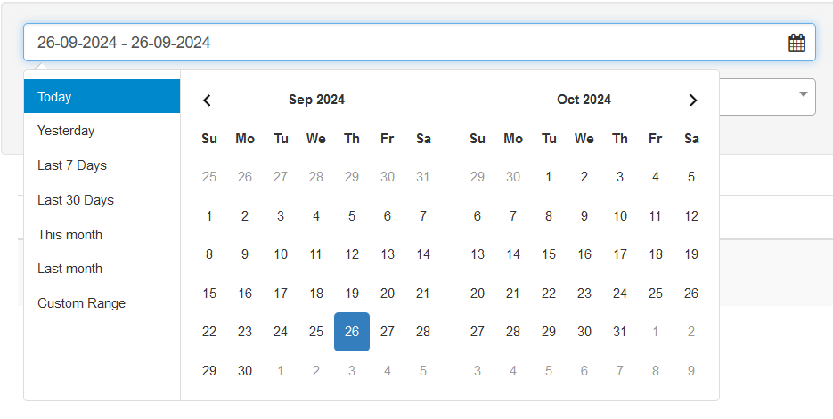This screenshot has height=419, width=833.
Task: Go to previous month with left arrow
Action: click(x=208, y=101)
